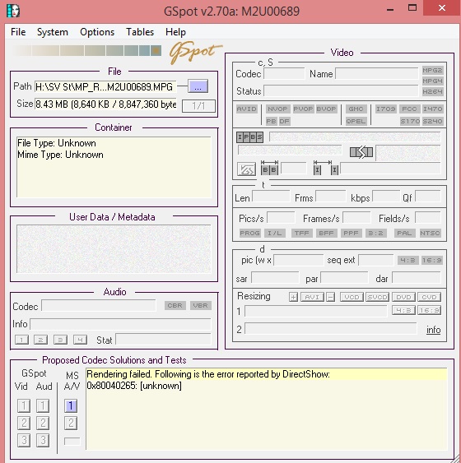Screen dimensions: 461x463
Task: Open the File menu
Action: tap(18, 32)
